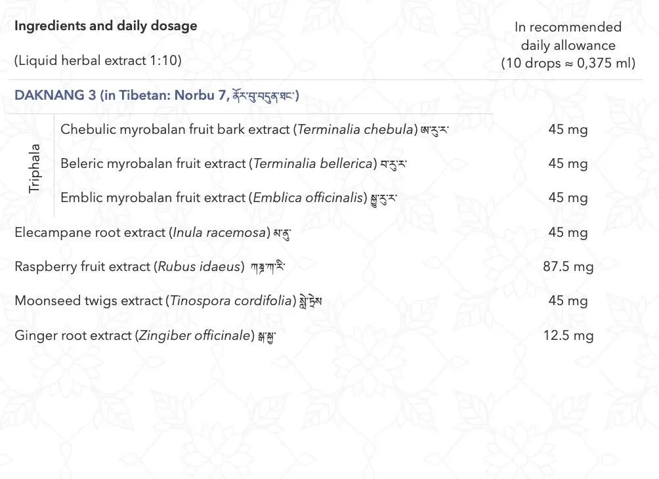This screenshot has width=659, height=479.
Task: Select the Emblic myrobalan fruit extract row
Action: (228, 198)
